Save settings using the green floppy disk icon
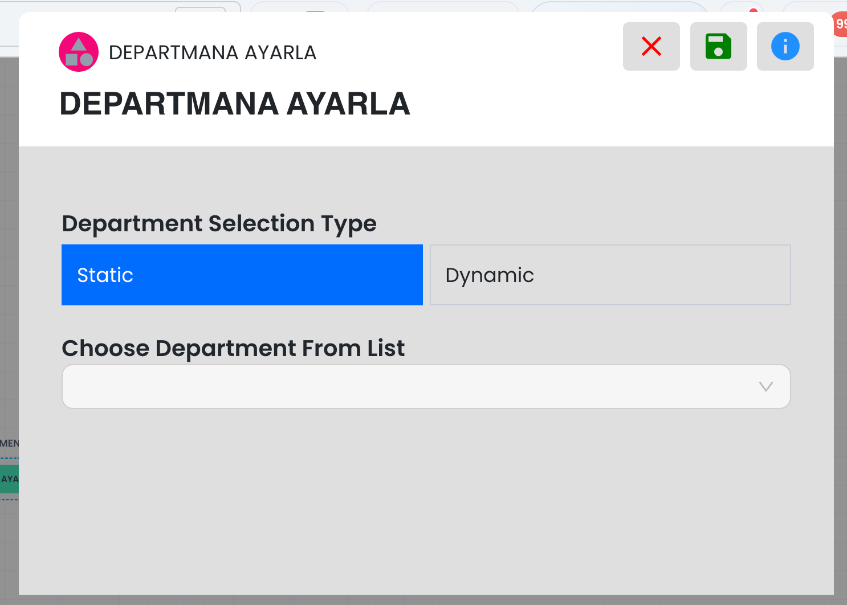 point(718,47)
